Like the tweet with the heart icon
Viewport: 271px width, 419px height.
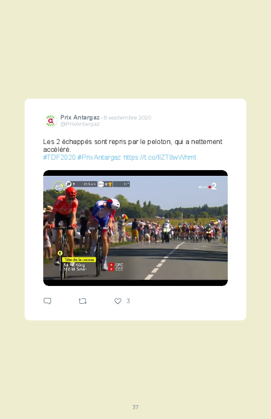[x=118, y=301]
